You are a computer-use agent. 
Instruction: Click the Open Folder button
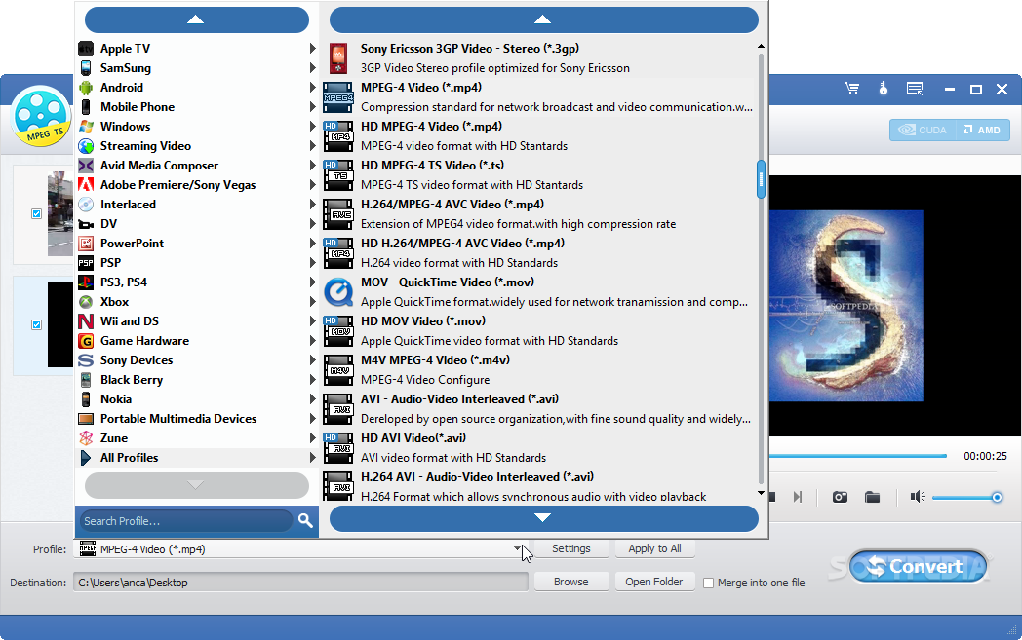click(654, 583)
